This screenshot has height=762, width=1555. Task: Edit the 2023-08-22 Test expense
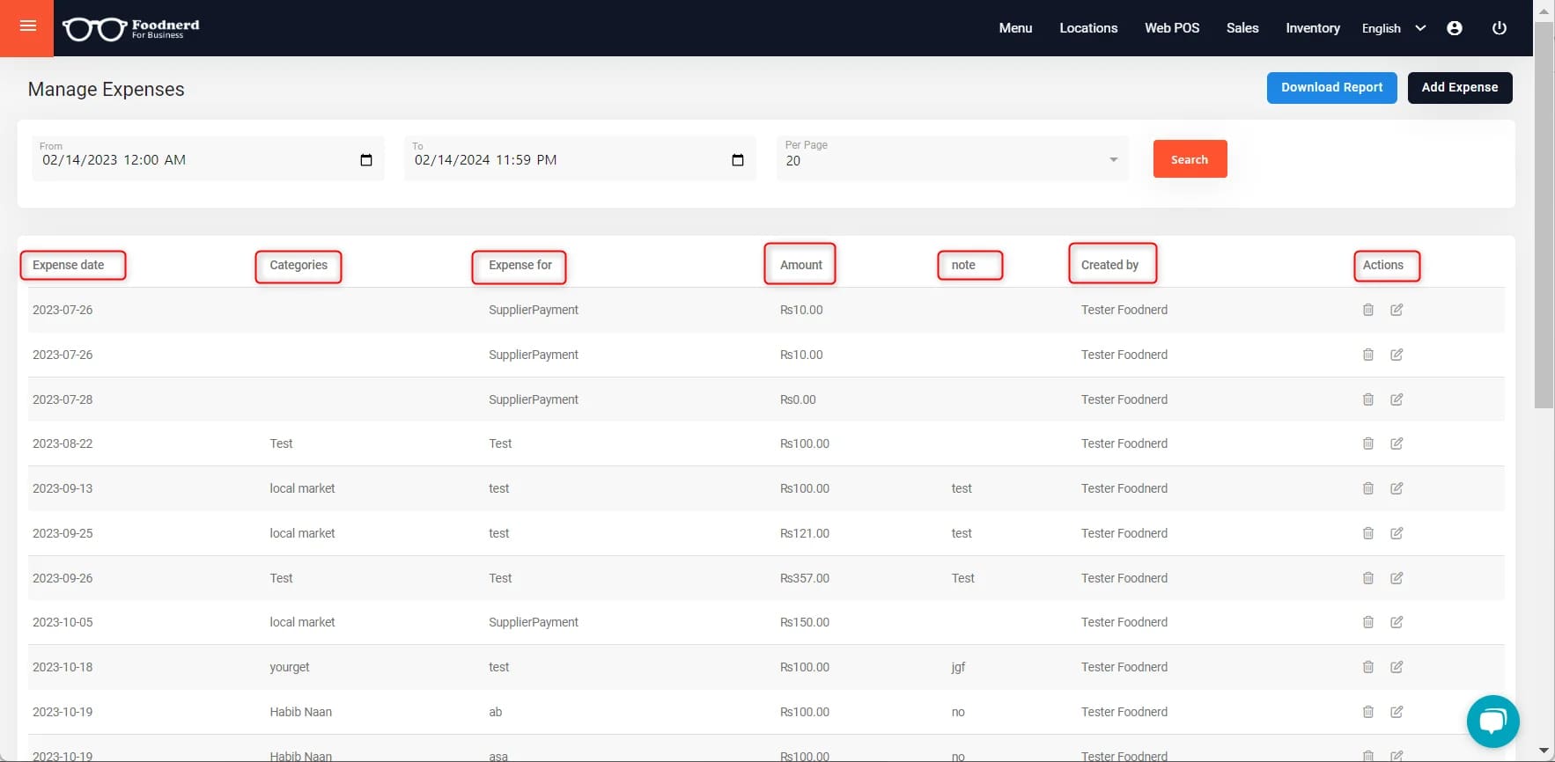(x=1397, y=443)
